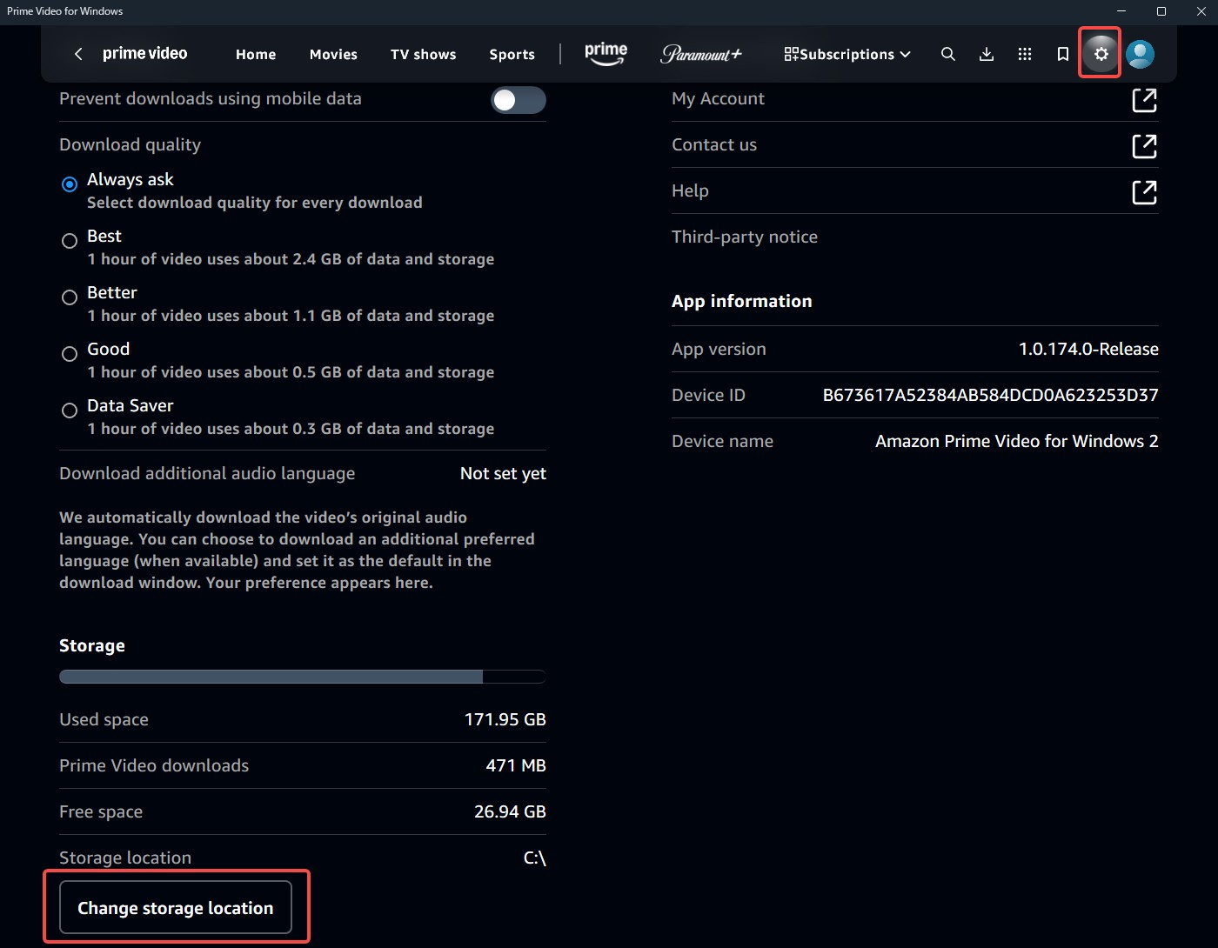The image size is (1218, 948).
Task: Click the Download quality label
Action: tap(130, 144)
